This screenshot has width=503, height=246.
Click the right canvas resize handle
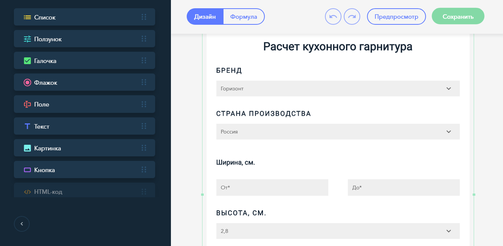pos(474,195)
